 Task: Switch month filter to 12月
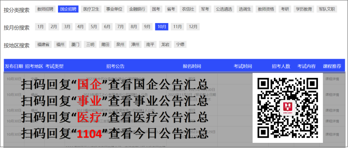[193, 27]
